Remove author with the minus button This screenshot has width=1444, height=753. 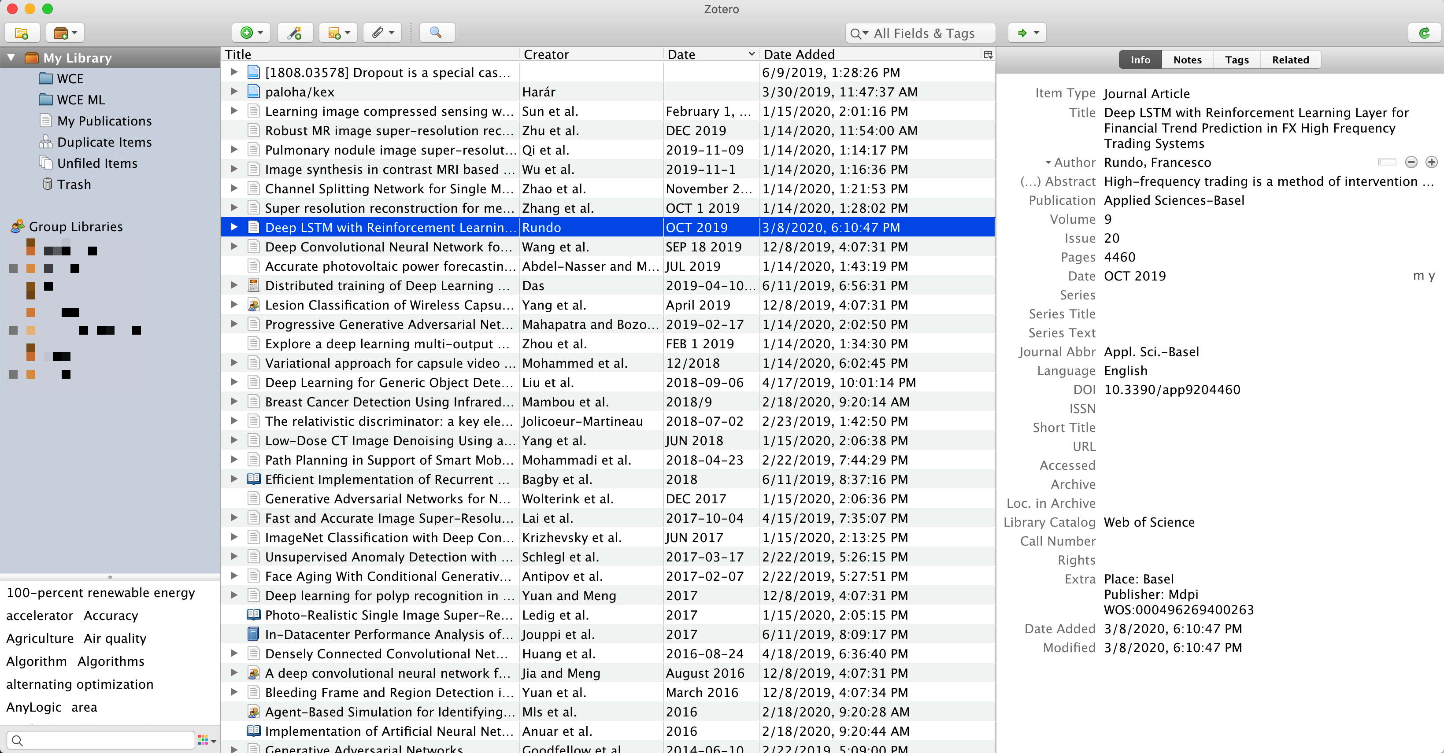click(x=1411, y=162)
